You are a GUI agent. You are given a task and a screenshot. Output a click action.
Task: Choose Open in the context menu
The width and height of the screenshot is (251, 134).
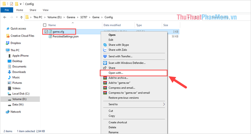[x=112, y=35]
